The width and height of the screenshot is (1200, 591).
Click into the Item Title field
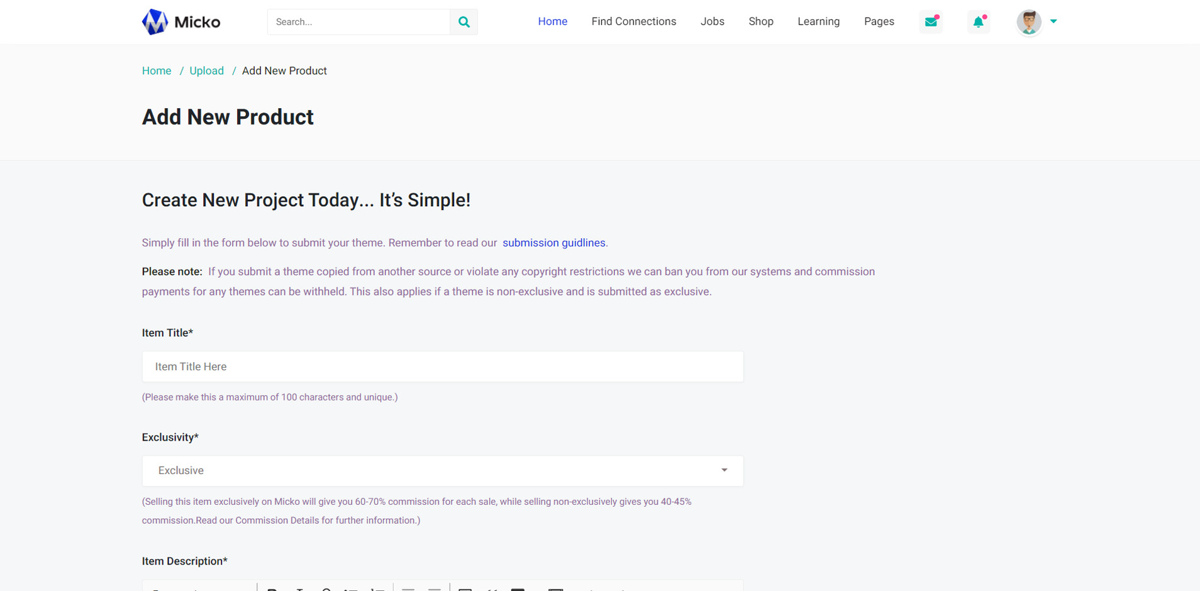[442, 367]
